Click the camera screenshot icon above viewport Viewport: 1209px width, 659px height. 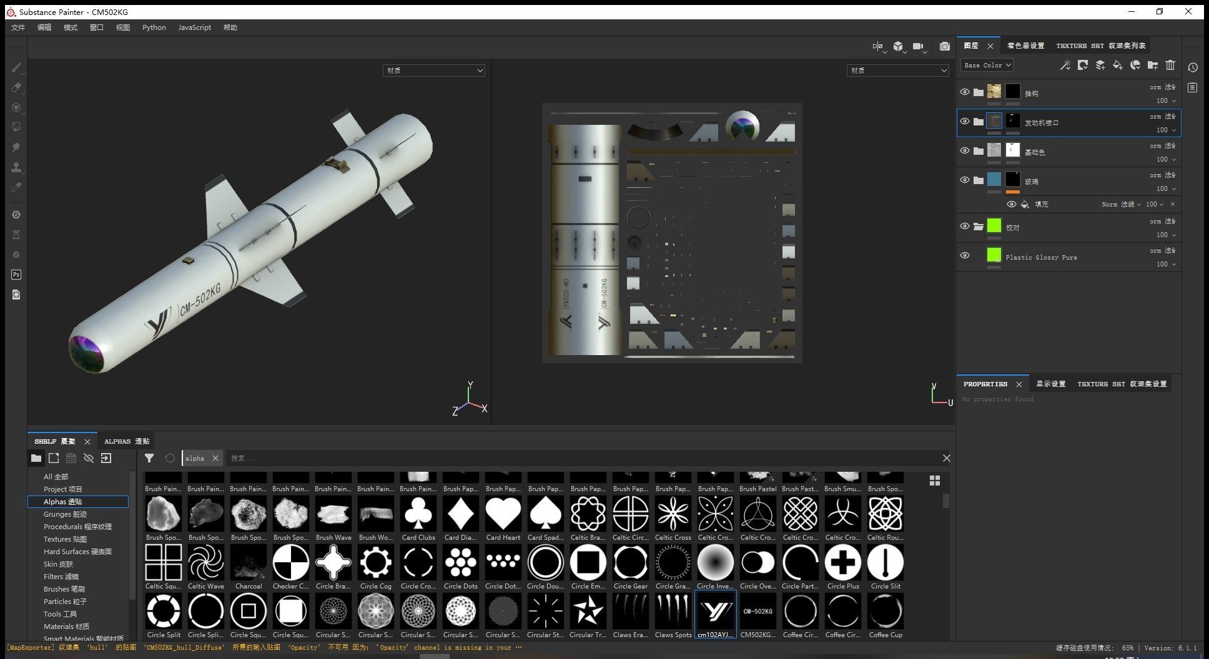(944, 46)
